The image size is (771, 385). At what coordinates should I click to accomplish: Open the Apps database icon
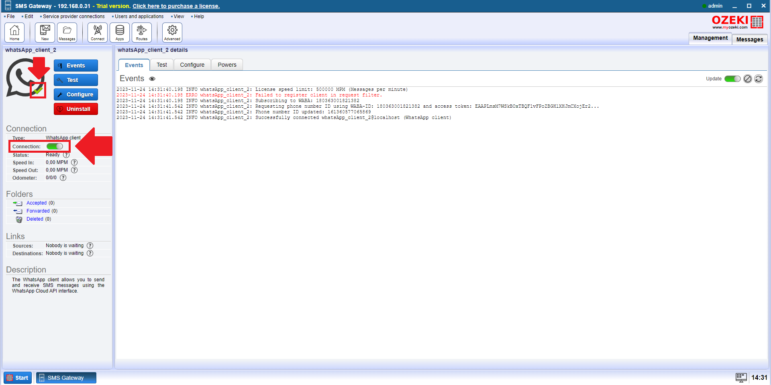pyautogui.click(x=120, y=33)
